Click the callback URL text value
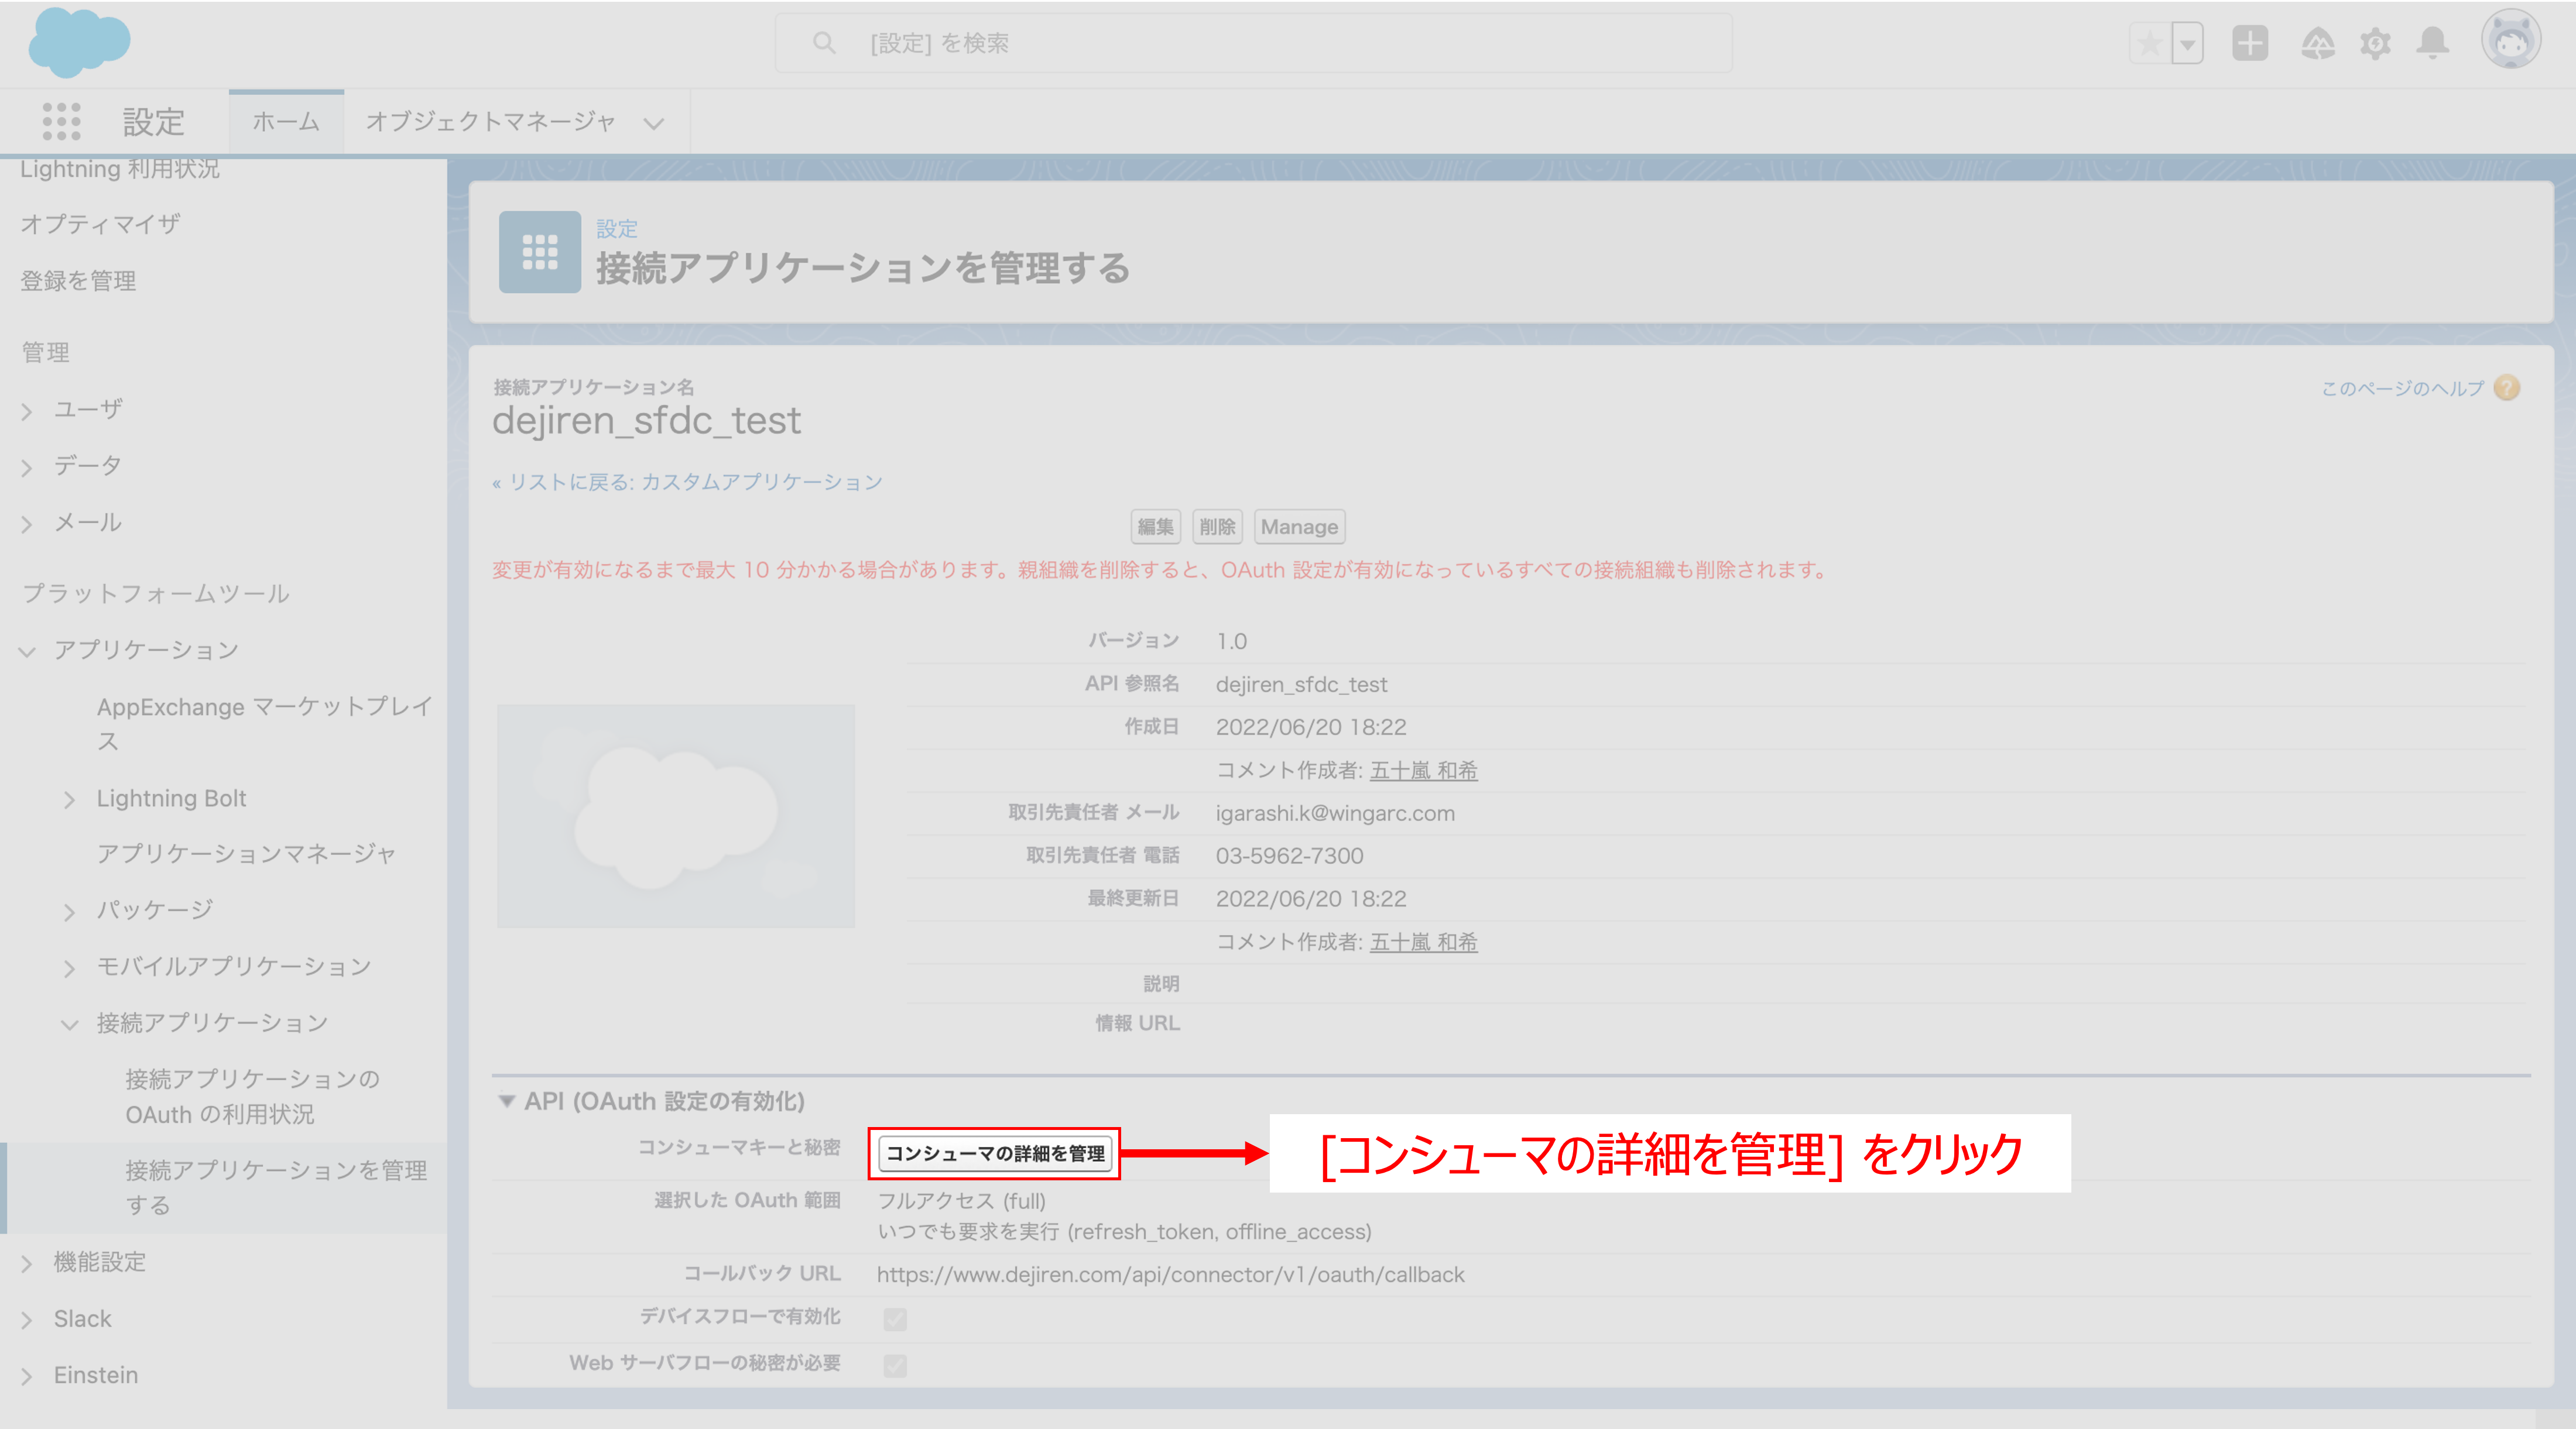This screenshot has height=1429, width=2576. click(1170, 1275)
